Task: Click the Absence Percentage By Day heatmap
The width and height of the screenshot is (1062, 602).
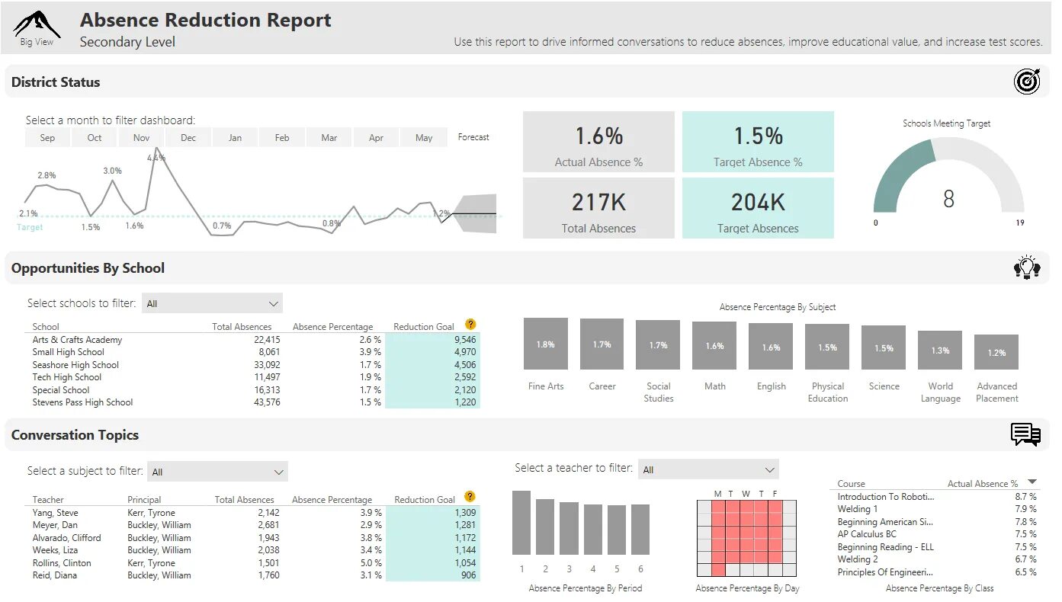Action: (746, 538)
